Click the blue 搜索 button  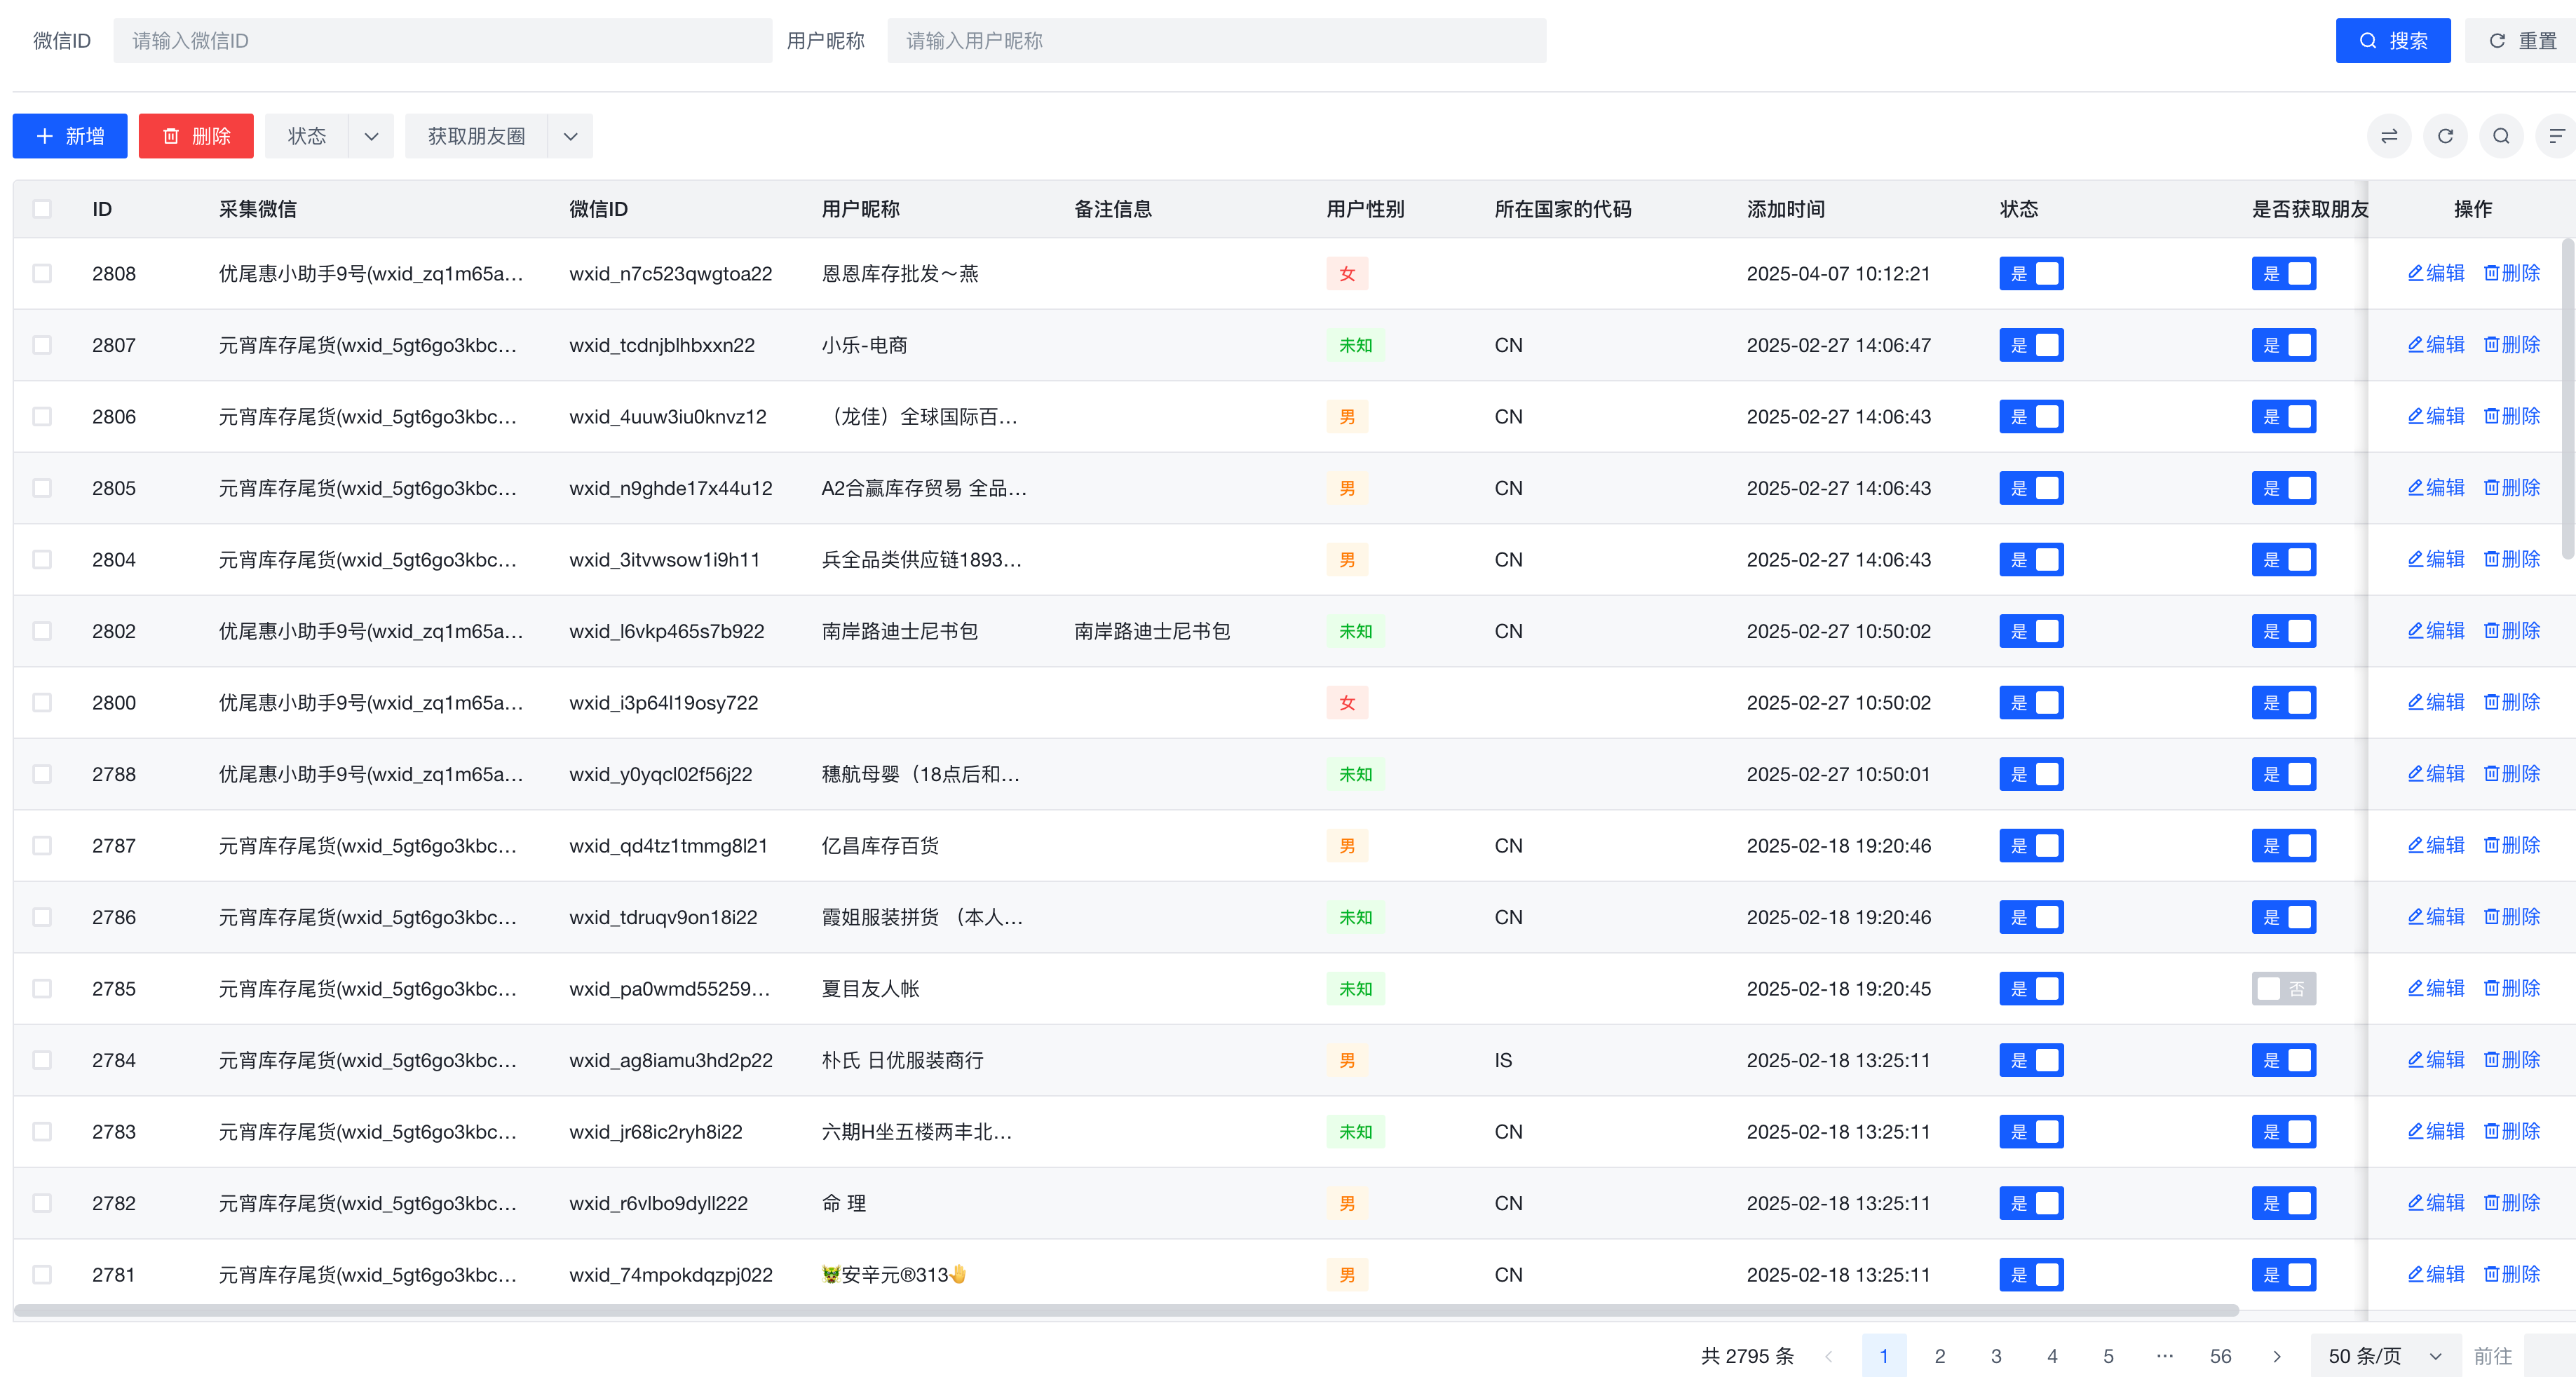click(2393, 41)
